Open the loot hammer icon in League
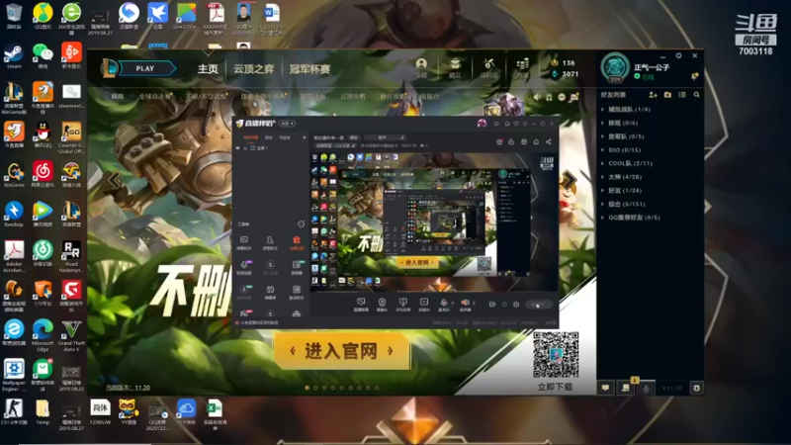This screenshot has height=445, width=791. (x=488, y=67)
